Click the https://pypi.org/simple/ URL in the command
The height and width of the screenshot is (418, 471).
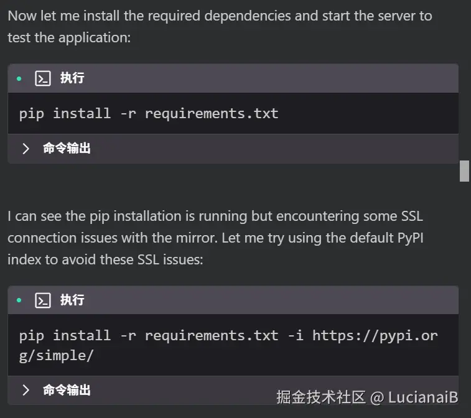coord(375,336)
